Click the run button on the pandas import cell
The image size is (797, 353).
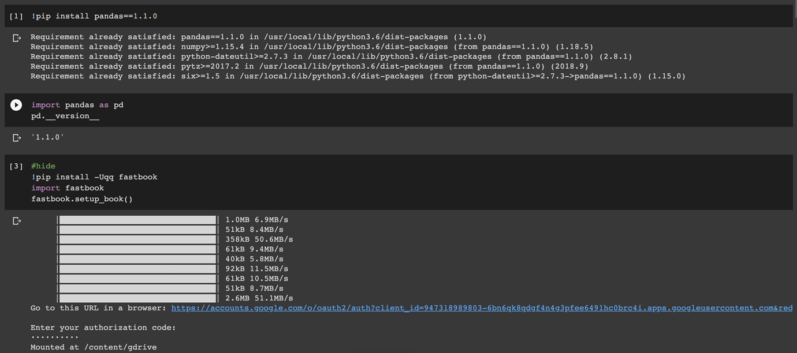(x=16, y=104)
